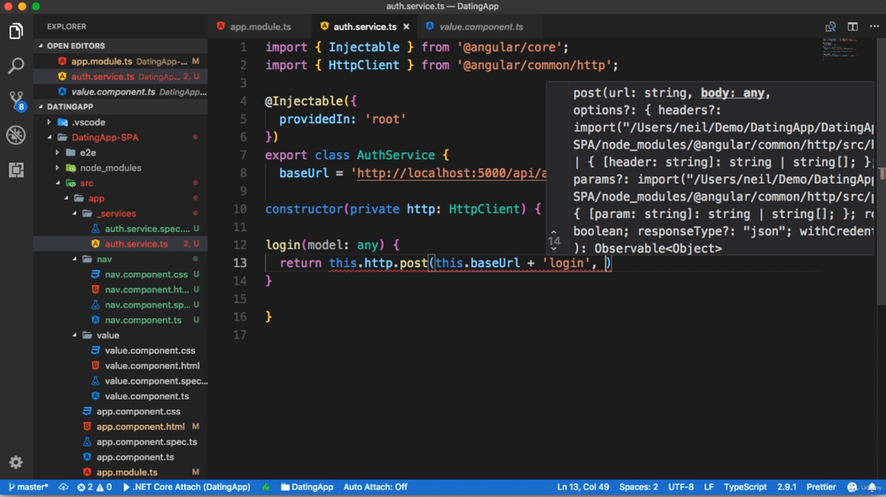Open app.component.spec.ts file

click(120, 442)
